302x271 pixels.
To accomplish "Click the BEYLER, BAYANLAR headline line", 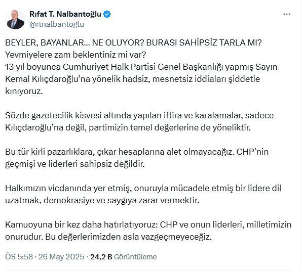I will pos(133,42).
